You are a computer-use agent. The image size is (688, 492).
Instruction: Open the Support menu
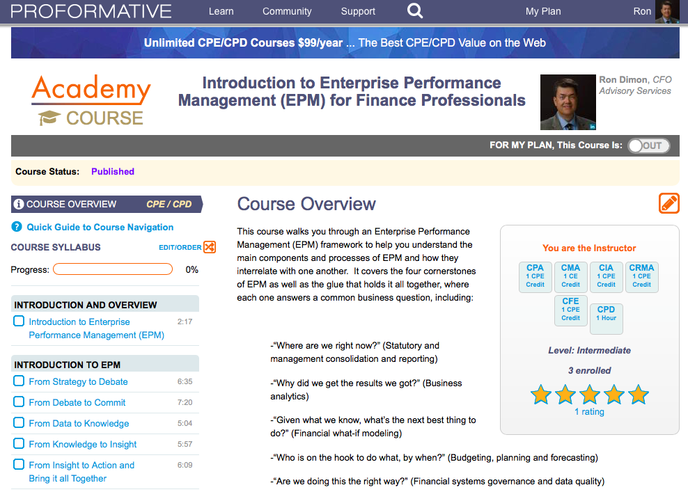coord(358,11)
